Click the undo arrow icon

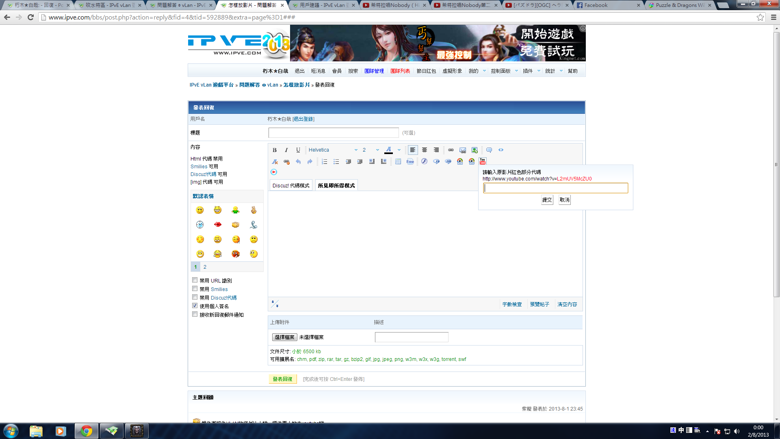click(298, 161)
